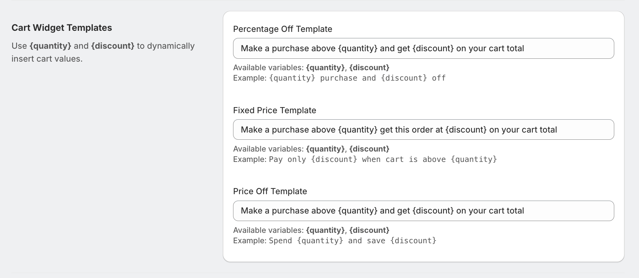This screenshot has width=639, height=278.
Task: Click Available variables text under Percentage Off field
Action: [268, 68]
